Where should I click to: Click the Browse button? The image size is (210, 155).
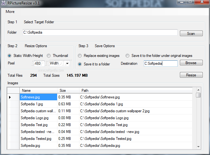tap(191, 63)
